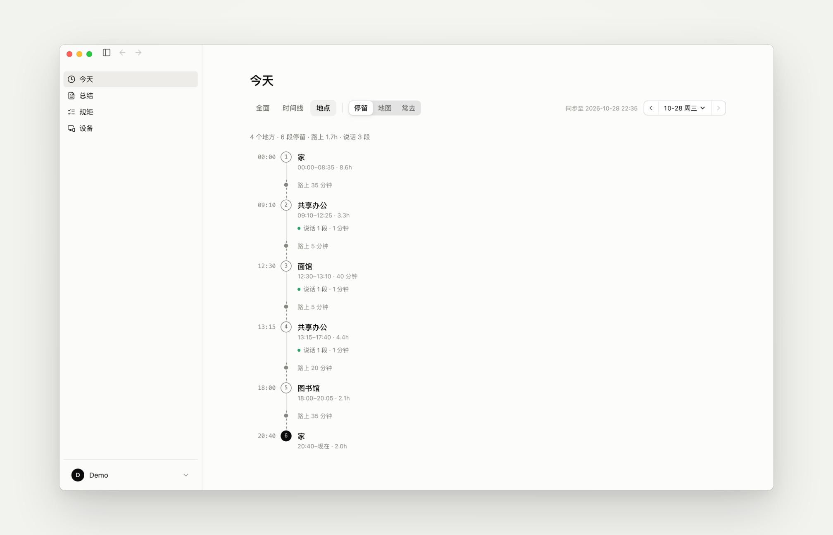833x535 pixels.
Task: Go to next day chevron
Action: point(719,108)
